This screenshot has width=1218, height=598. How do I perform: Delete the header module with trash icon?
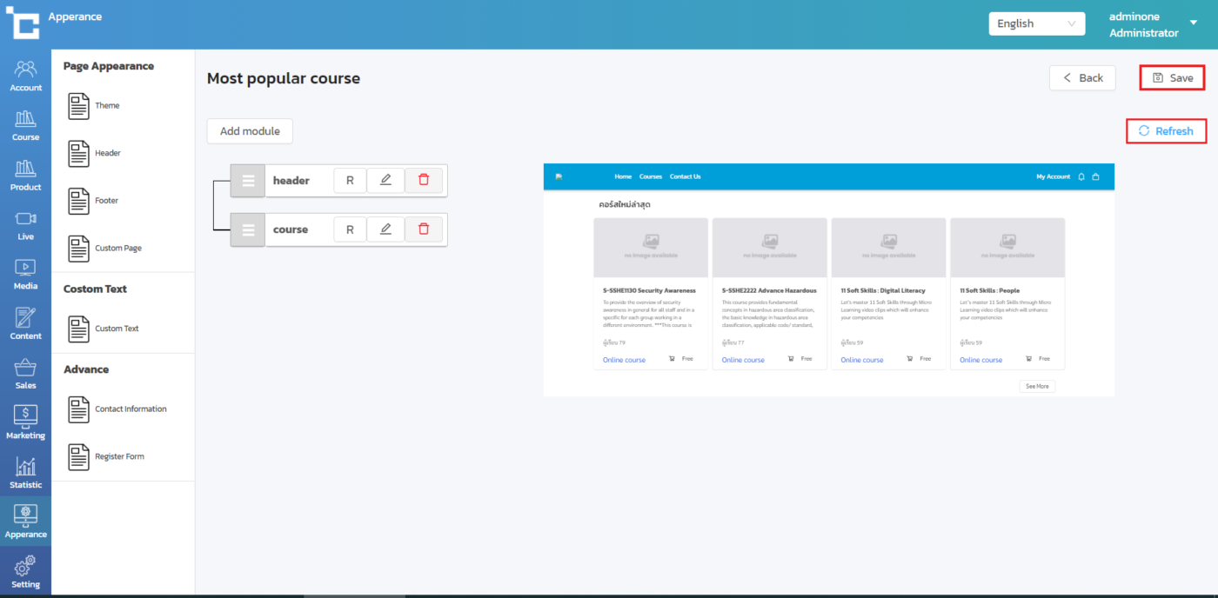424,180
